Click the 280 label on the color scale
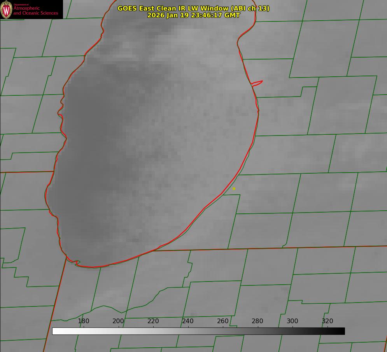The width and height of the screenshot is (387, 352). point(257,321)
